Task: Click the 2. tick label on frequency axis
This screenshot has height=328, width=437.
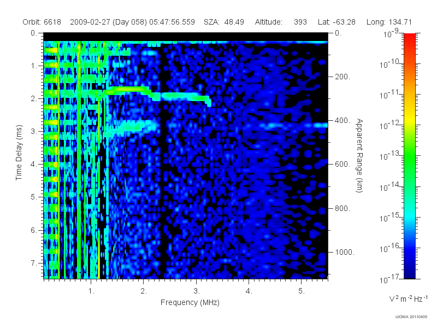Action: click(x=144, y=291)
